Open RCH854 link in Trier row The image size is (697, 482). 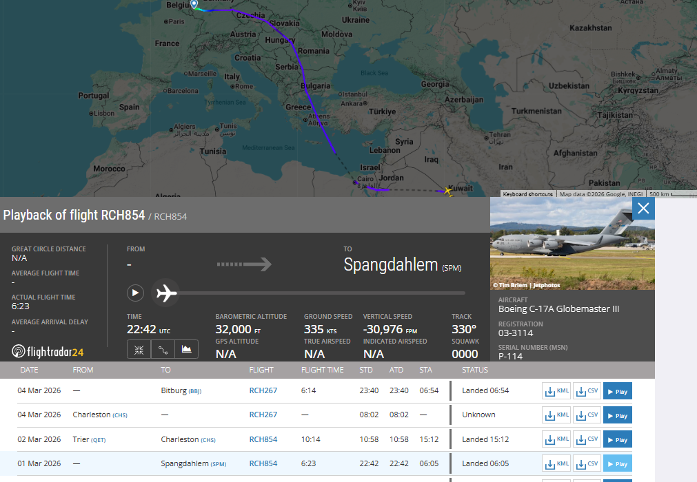(x=263, y=439)
